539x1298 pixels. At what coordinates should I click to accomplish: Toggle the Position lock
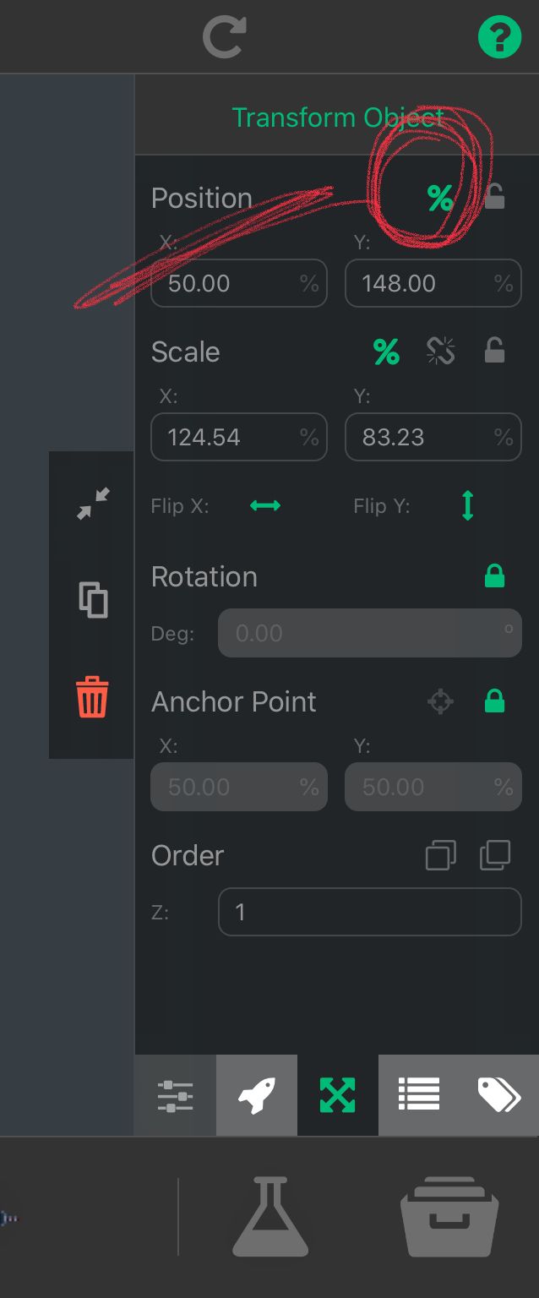click(x=494, y=198)
